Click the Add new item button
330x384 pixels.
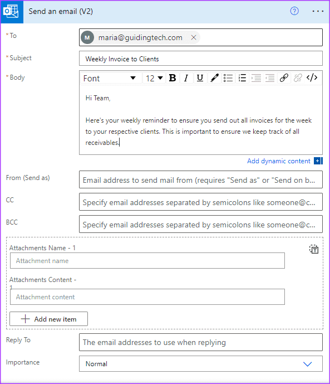pyautogui.click(x=48, y=319)
